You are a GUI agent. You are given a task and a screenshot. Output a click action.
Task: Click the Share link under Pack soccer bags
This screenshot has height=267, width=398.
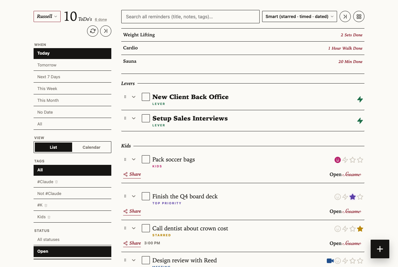(x=132, y=174)
